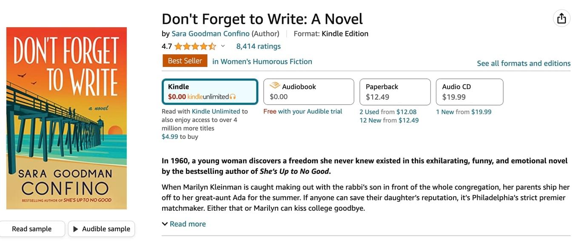Expand the description with Read more
This screenshot has width=587, height=245.
click(184, 224)
